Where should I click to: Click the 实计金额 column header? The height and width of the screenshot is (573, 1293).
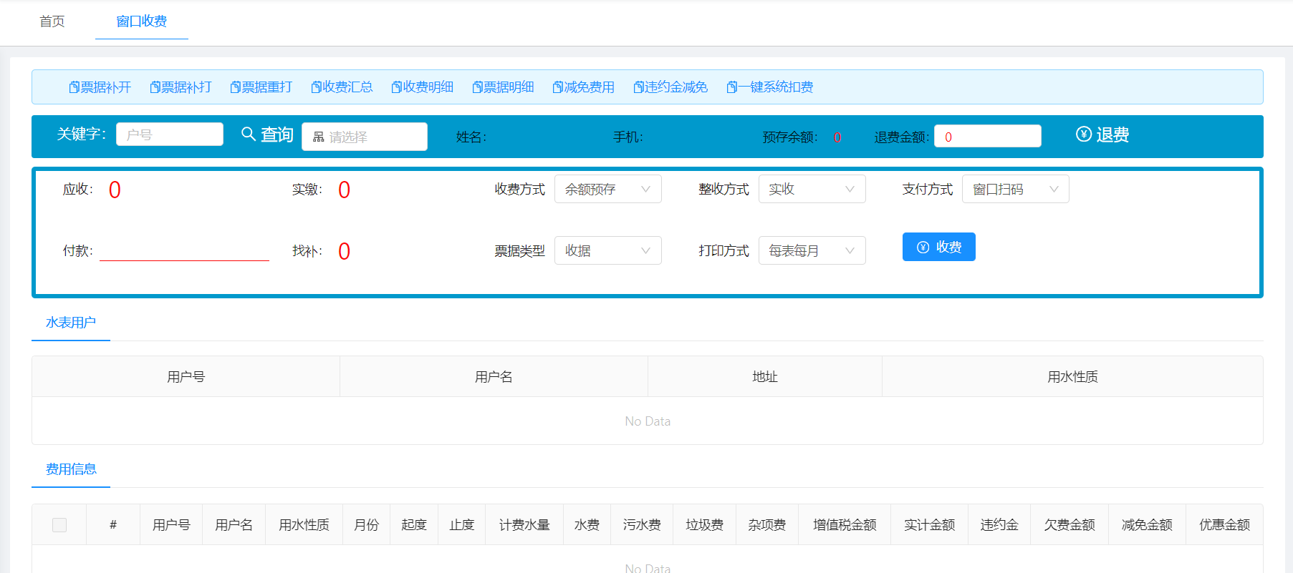930,525
